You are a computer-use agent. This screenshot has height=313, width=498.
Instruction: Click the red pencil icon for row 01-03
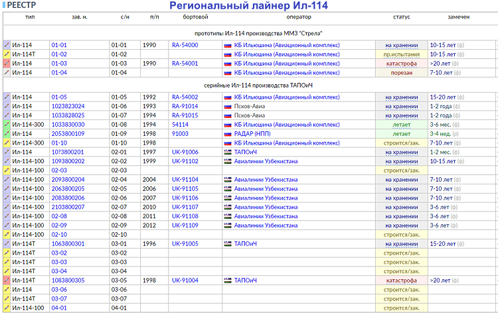(x=7, y=64)
